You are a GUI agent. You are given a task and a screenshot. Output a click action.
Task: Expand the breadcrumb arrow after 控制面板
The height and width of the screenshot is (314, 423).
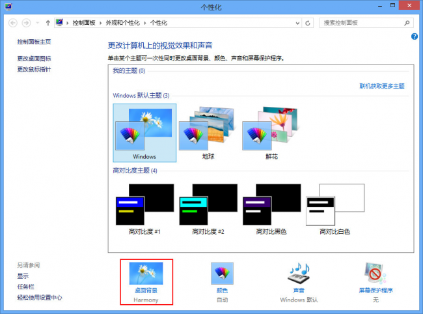coord(100,23)
